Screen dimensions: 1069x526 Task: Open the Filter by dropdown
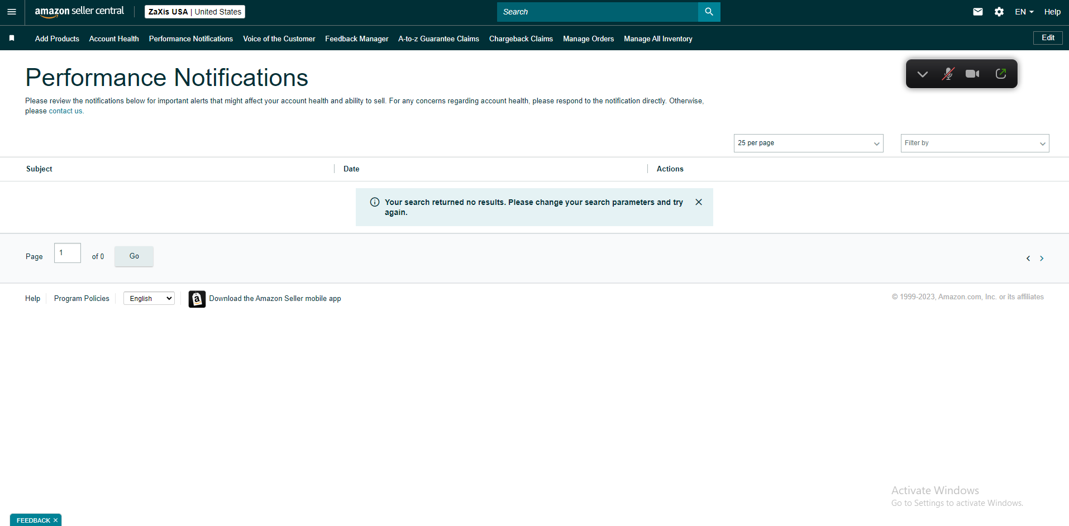click(x=975, y=143)
